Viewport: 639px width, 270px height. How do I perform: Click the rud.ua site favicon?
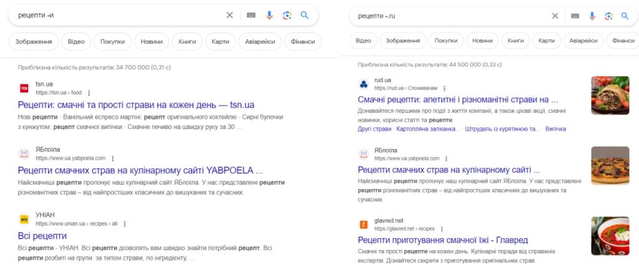[x=364, y=84]
